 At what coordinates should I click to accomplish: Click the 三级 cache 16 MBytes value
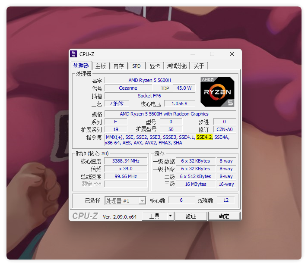click(196, 184)
